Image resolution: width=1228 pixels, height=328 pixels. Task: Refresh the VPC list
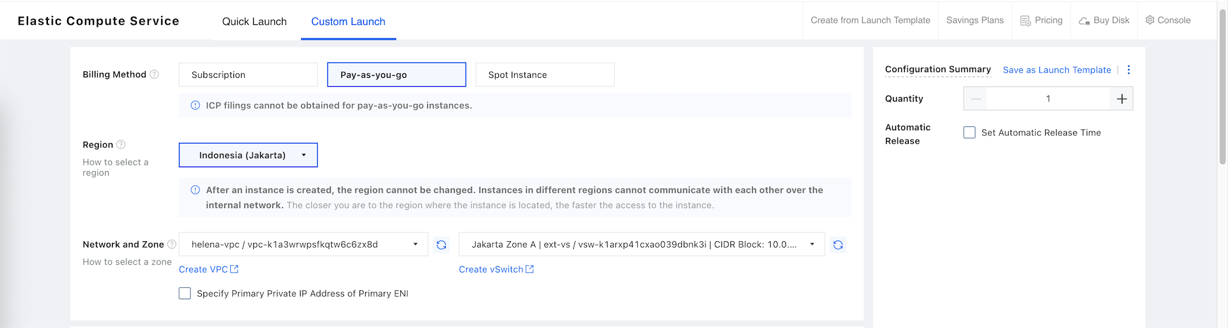click(x=441, y=245)
